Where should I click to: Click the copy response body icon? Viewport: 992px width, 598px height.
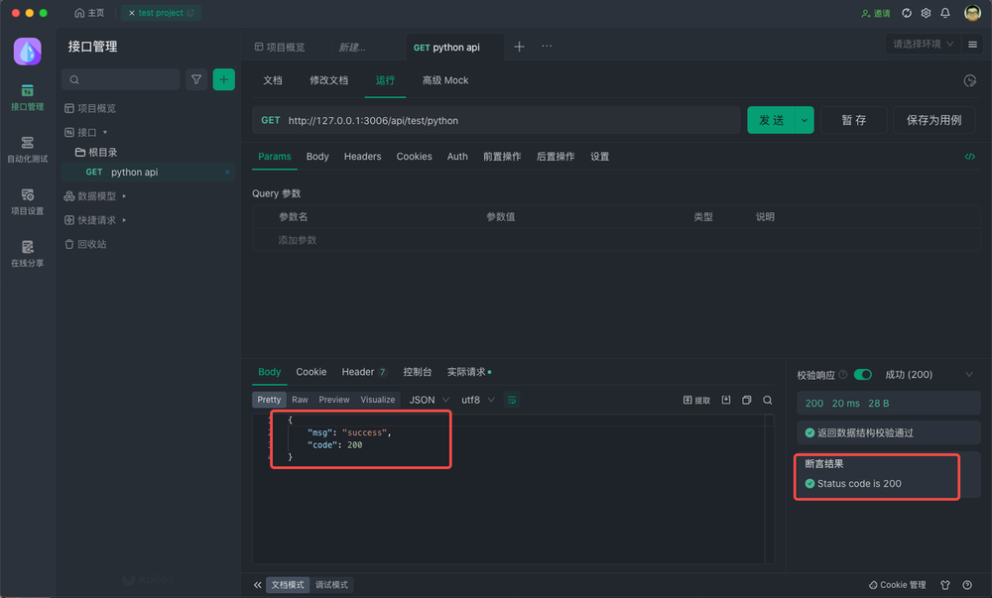click(x=749, y=400)
